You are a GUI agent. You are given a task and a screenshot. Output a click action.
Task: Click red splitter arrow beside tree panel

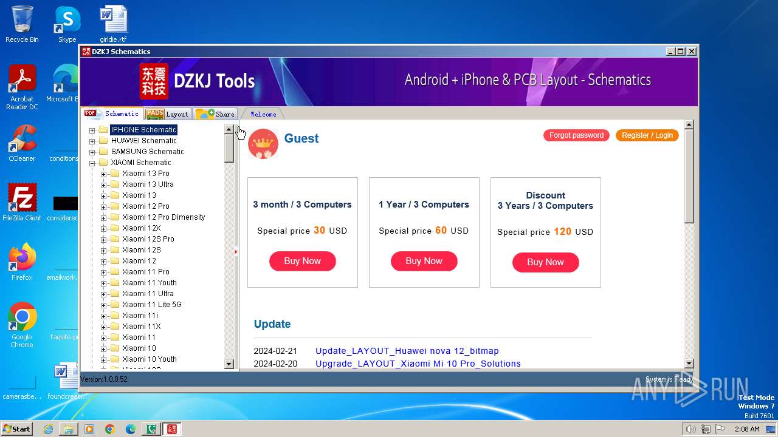point(236,251)
